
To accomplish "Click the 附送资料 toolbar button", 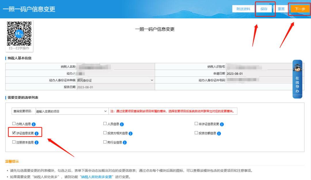I will [244, 9].
